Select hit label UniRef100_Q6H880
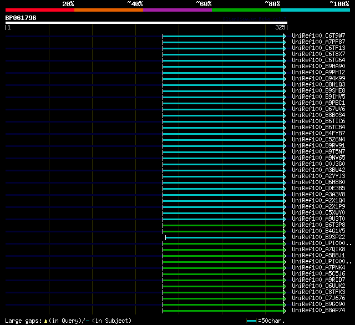The width and height of the screenshot is (355, 325). [x=318, y=182]
